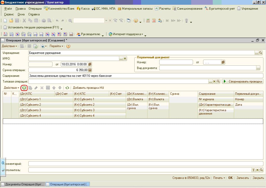Click the Сумма column header

(x=183, y=94)
